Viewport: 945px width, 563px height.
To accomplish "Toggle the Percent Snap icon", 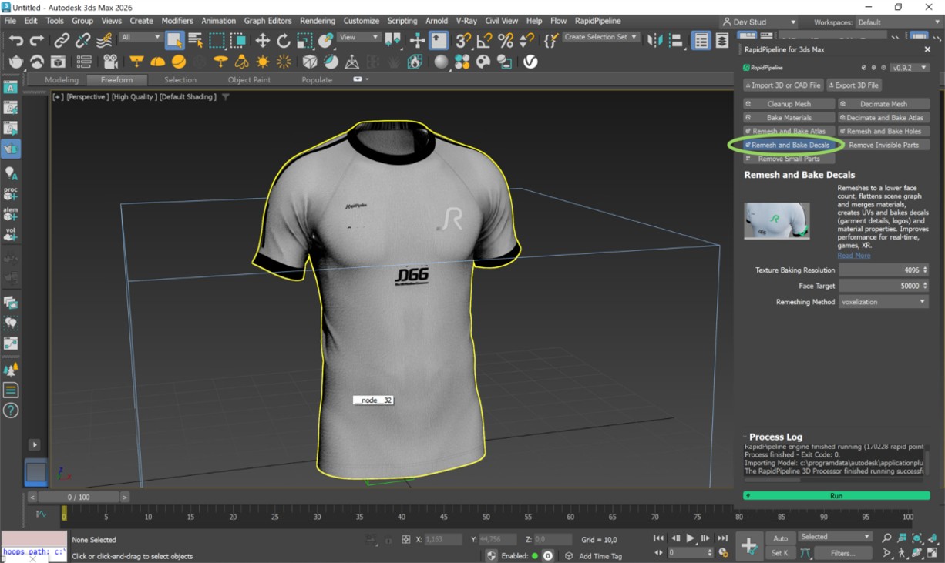I will point(506,41).
